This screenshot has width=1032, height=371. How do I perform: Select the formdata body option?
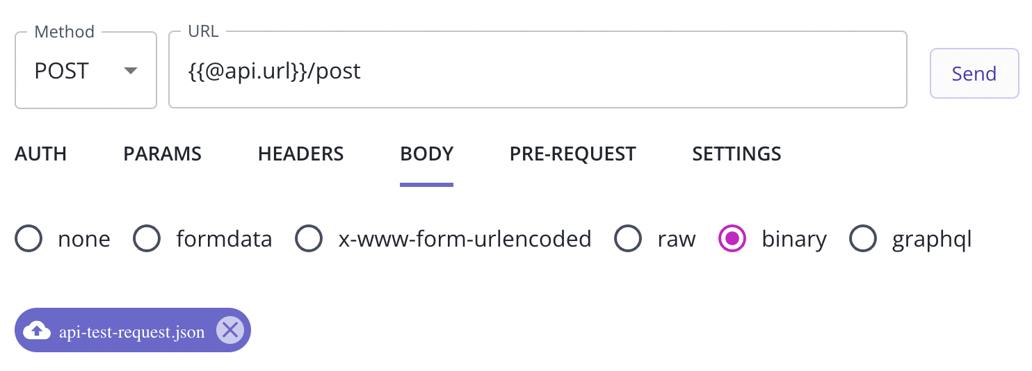(147, 240)
